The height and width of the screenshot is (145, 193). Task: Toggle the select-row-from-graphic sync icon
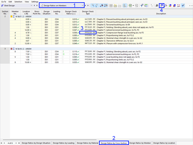point(97,6)
